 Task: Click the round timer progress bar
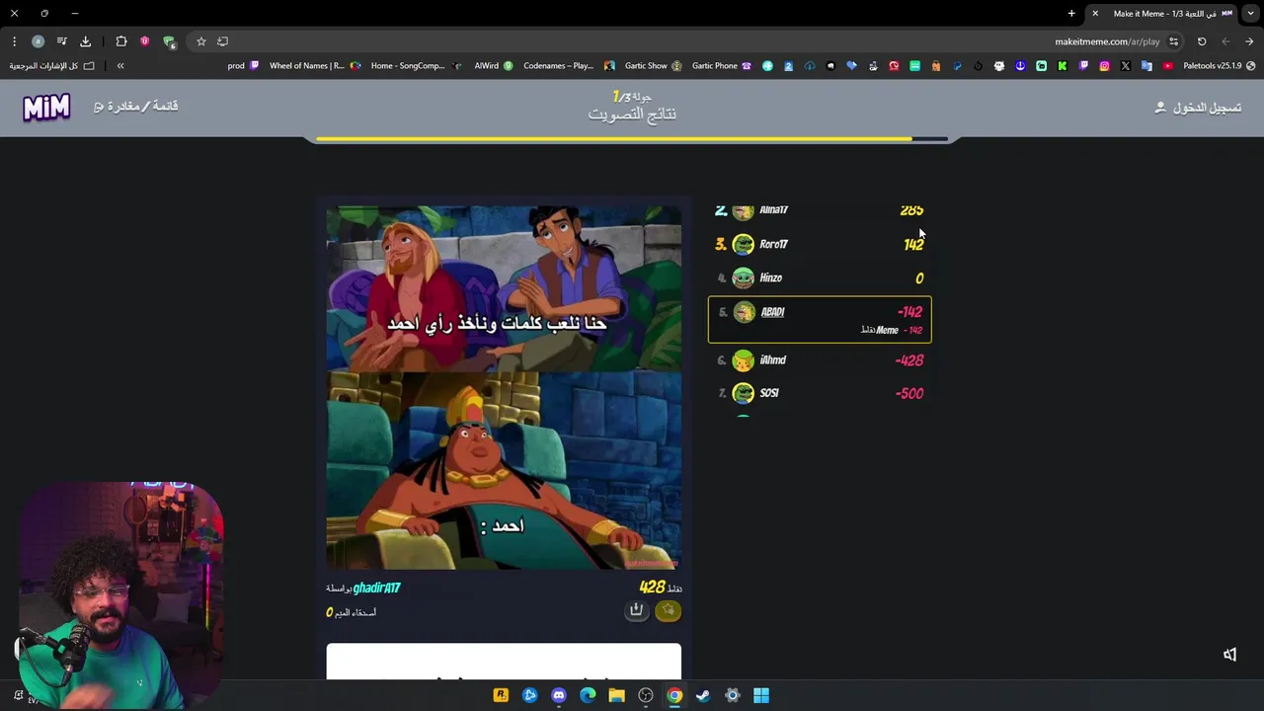click(632, 139)
